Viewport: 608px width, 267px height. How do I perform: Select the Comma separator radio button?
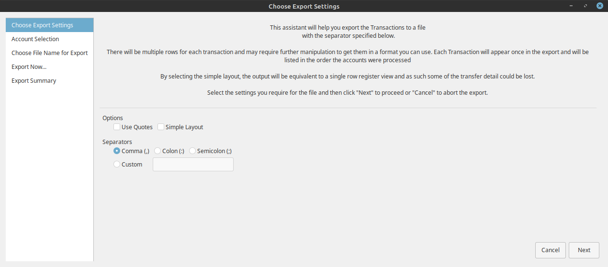click(x=117, y=151)
